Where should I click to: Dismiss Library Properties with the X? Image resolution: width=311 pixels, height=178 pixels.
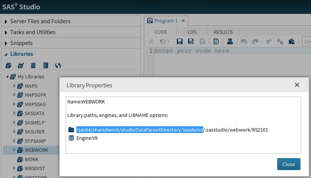297,85
